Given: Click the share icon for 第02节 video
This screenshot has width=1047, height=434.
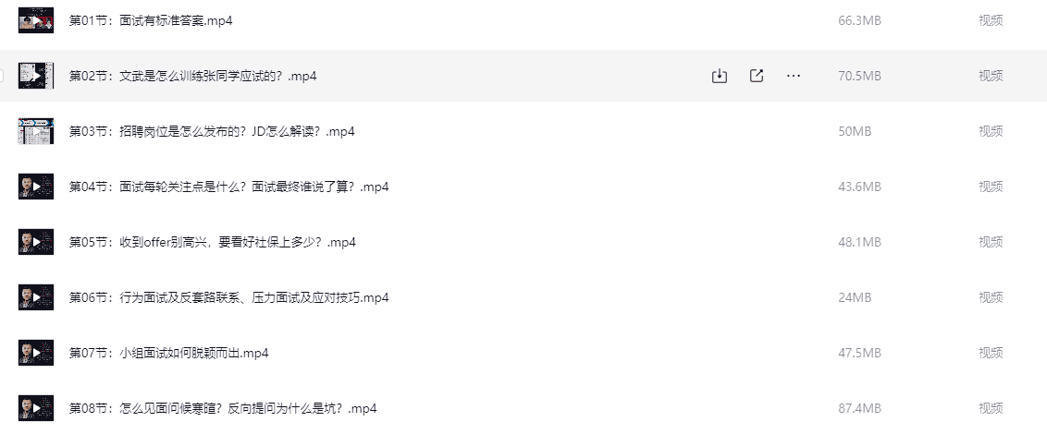Looking at the screenshot, I should point(757,76).
